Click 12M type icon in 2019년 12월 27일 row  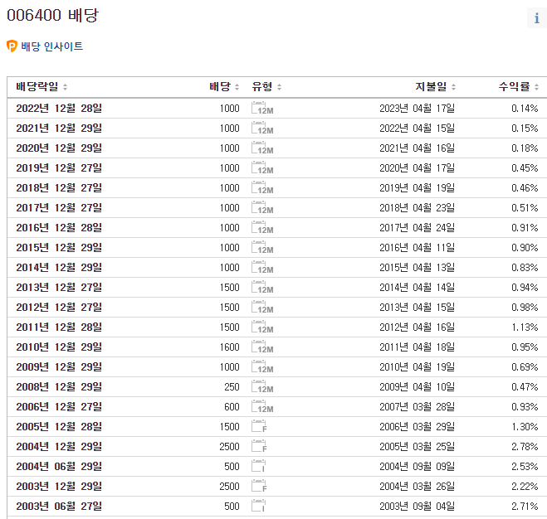262,167
